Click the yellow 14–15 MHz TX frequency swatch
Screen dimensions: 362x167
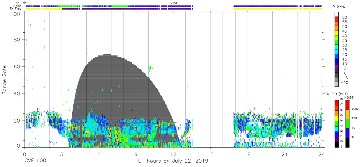pos(336,118)
